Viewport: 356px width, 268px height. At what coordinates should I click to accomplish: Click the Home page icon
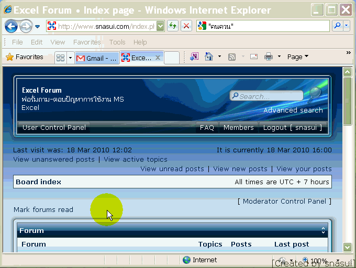[209, 57]
